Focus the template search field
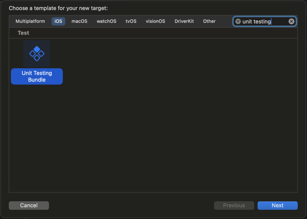This screenshot has height=219, width=307. coord(265,21)
